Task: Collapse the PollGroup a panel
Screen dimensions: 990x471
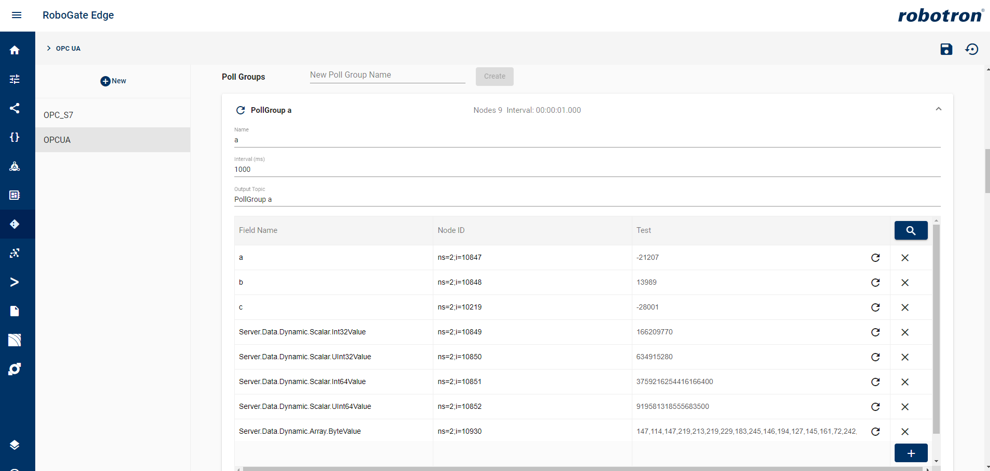Action: click(x=938, y=109)
